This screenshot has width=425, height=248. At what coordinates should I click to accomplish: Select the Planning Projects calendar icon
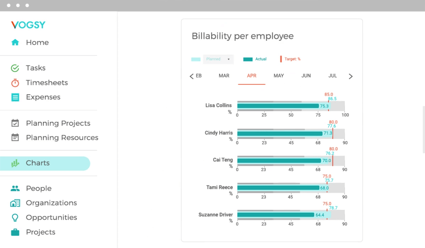pyautogui.click(x=15, y=123)
